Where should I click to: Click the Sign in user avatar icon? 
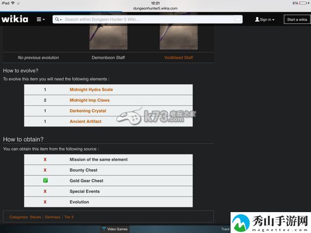[x=257, y=19]
